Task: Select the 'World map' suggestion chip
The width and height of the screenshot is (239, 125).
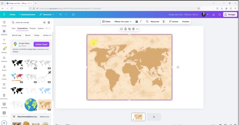Action: pyautogui.click(x=17, y=35)
